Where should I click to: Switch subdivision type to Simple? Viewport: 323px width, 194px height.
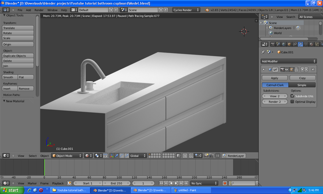pos(302,85)
